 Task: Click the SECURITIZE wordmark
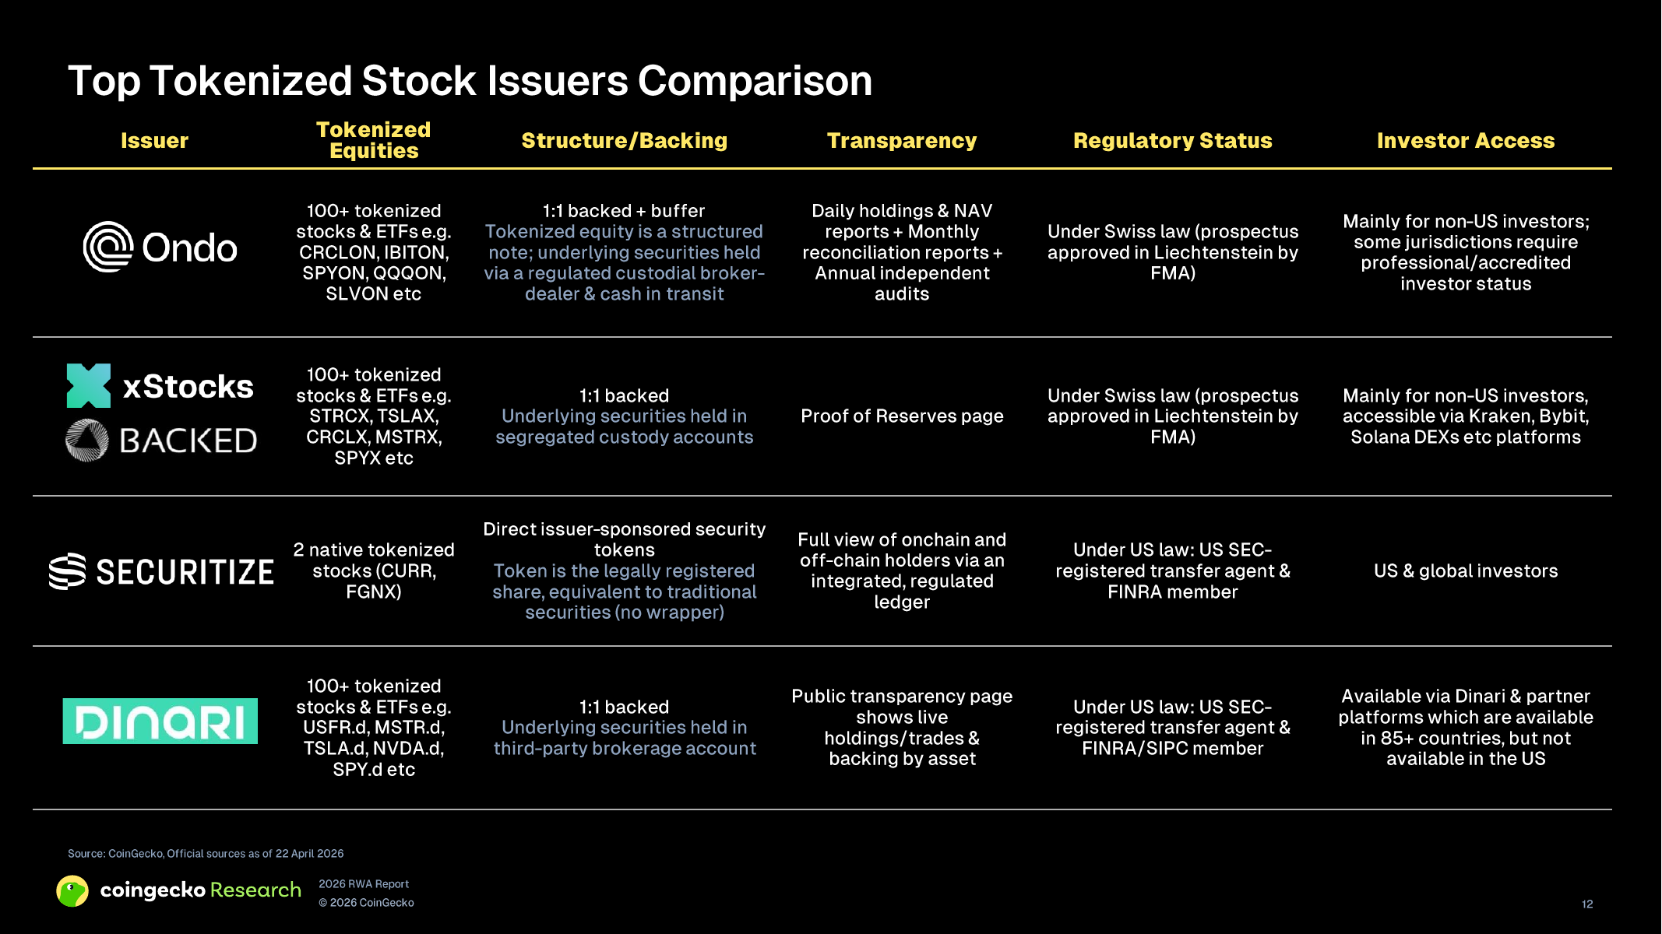pos(185,572)
